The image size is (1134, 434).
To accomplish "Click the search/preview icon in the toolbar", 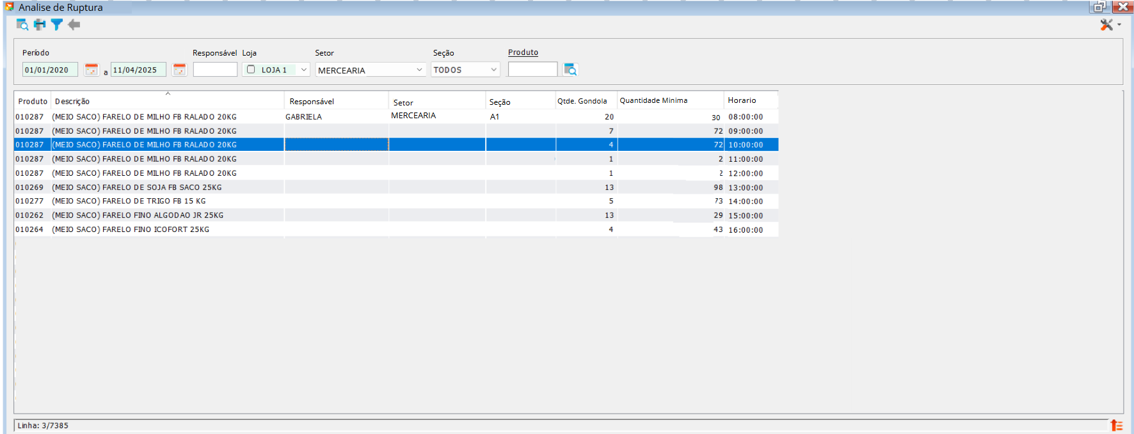I will (22, 25).
